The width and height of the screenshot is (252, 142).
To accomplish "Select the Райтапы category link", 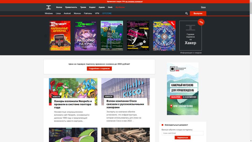I will pos(88,13).
